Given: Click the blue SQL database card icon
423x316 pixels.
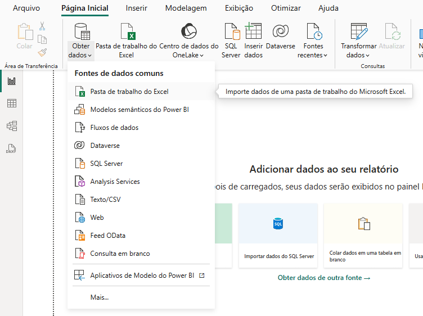Looking at the screenshot, I should coord(278,224).
